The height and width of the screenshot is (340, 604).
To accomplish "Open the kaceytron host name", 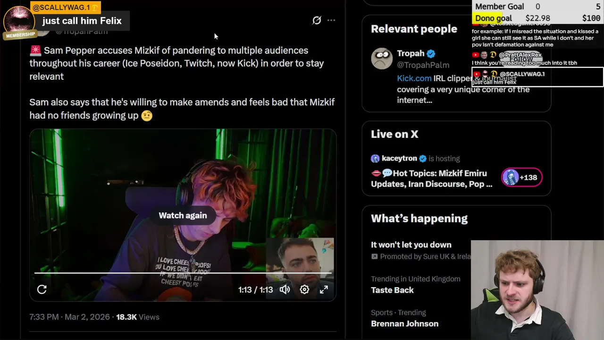I will [x=400, y=158].
